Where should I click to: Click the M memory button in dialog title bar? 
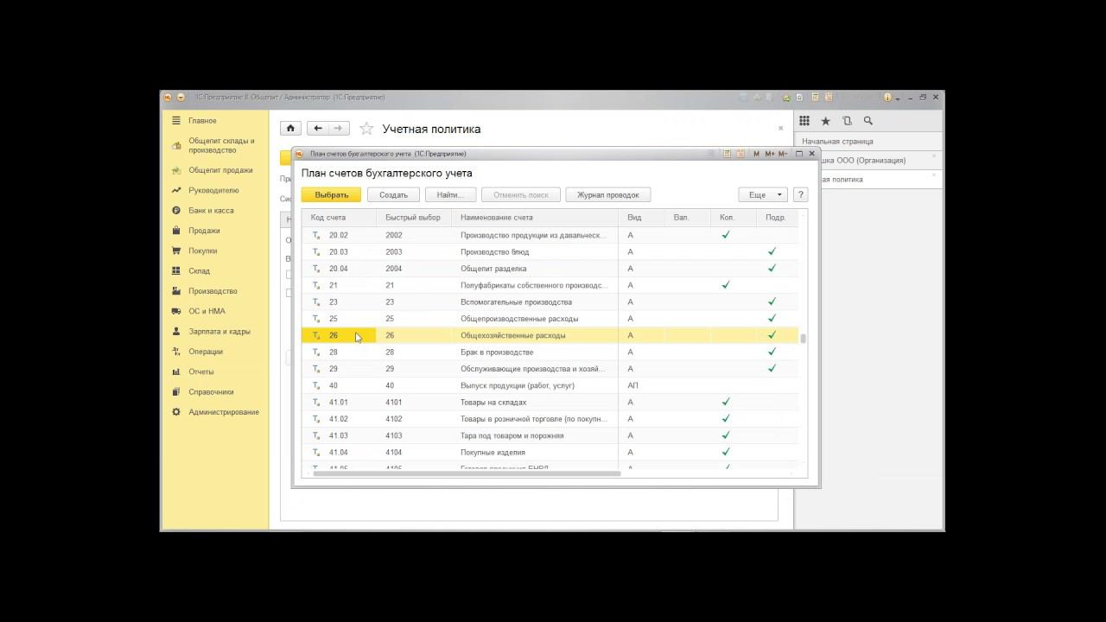(x=756, y=154)
